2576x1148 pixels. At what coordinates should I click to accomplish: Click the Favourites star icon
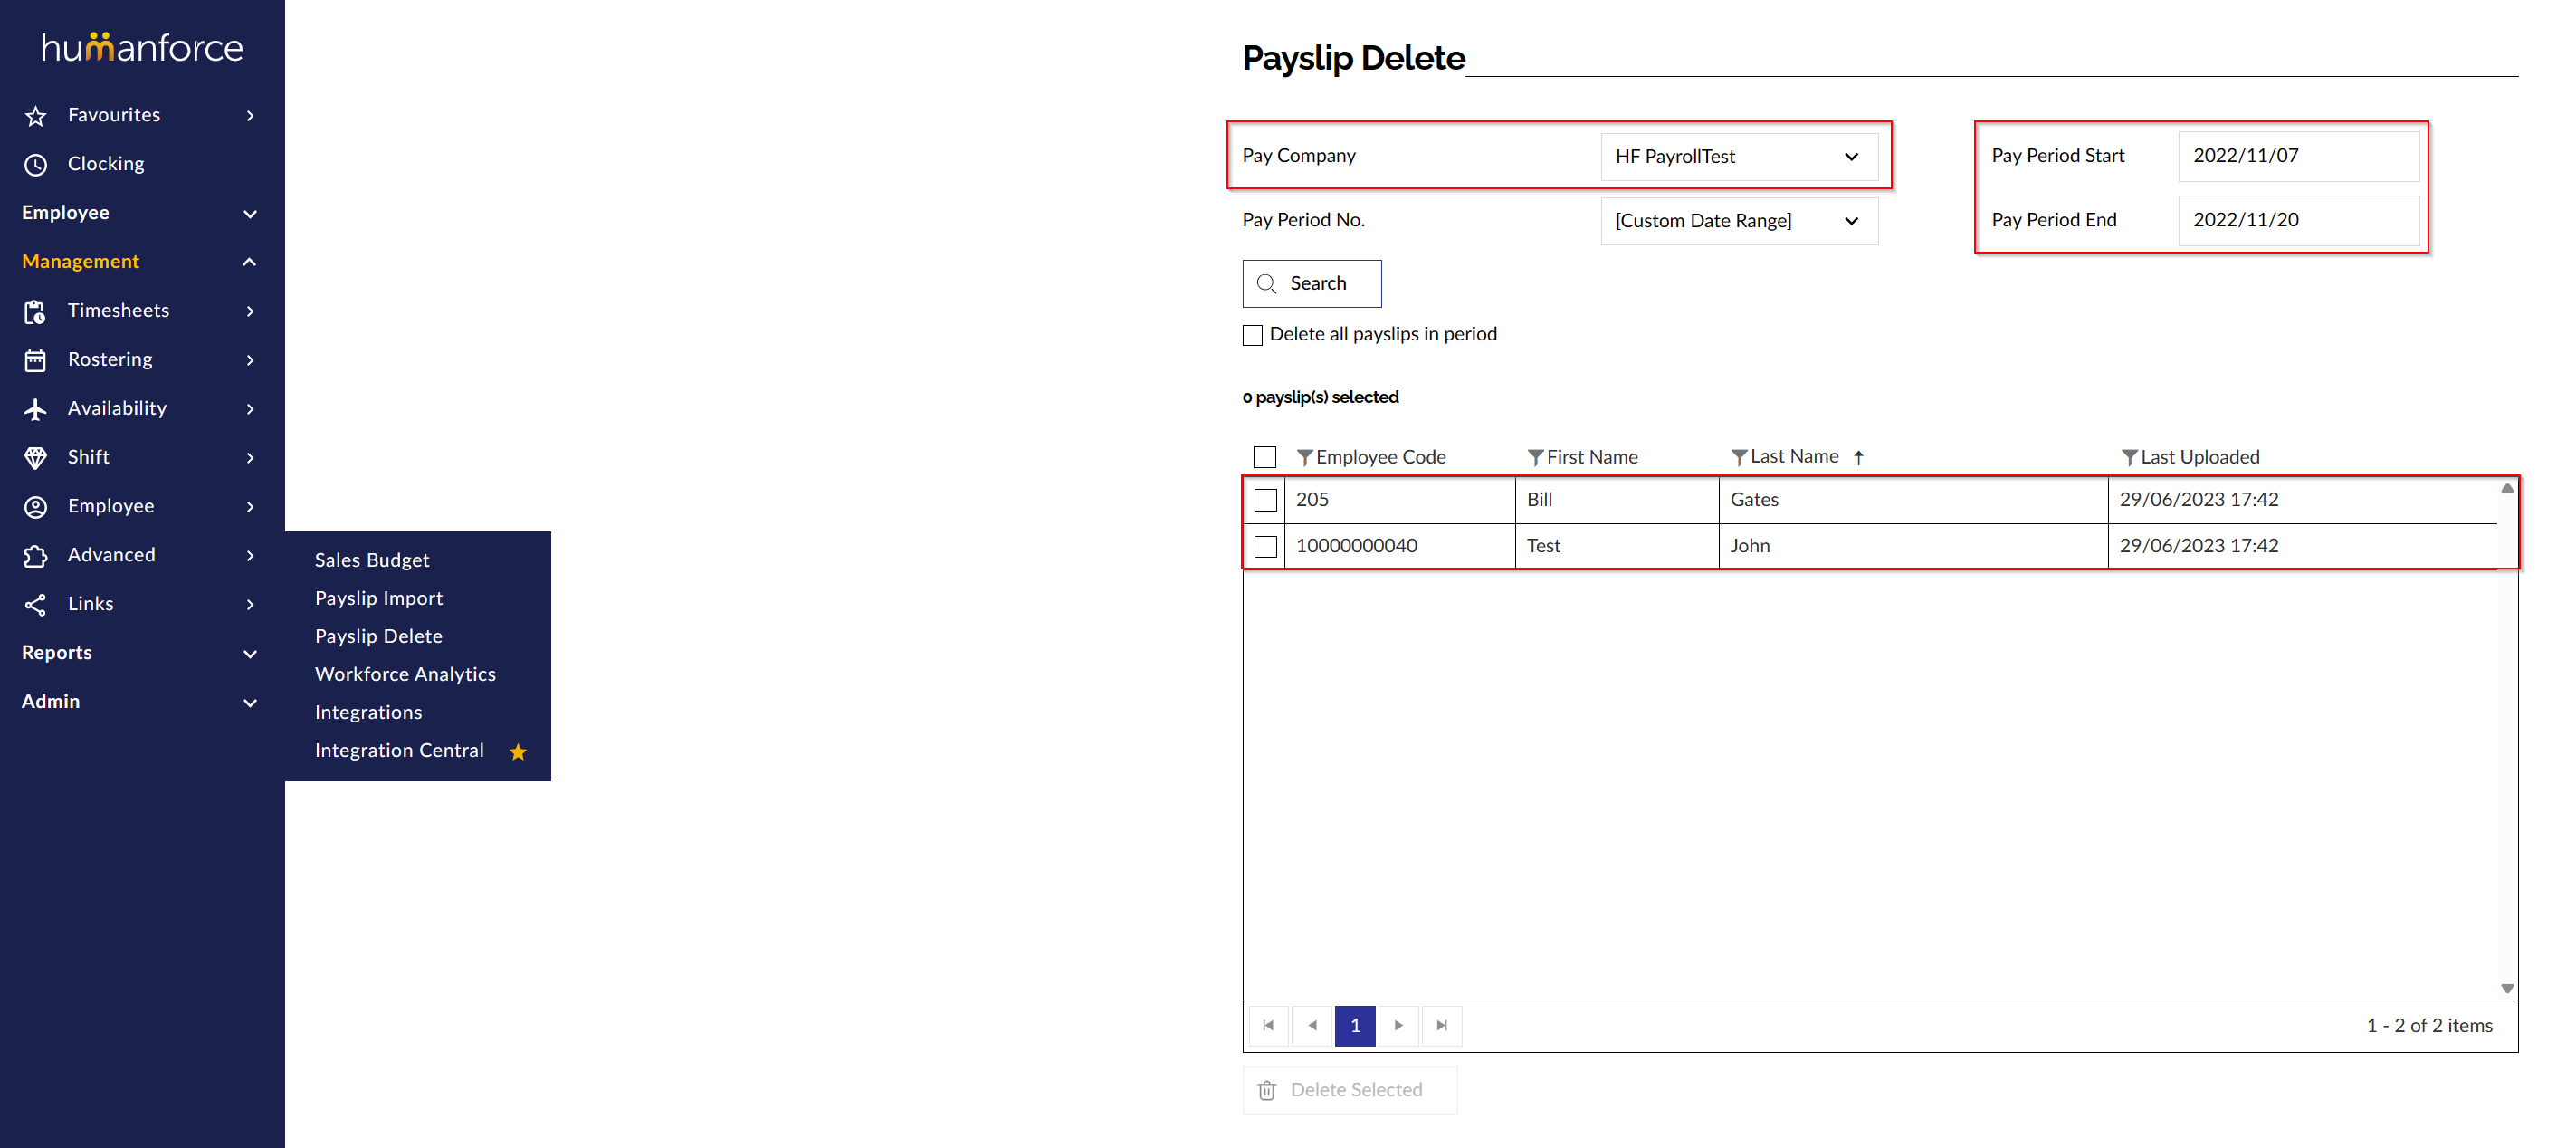coord(36,115)
